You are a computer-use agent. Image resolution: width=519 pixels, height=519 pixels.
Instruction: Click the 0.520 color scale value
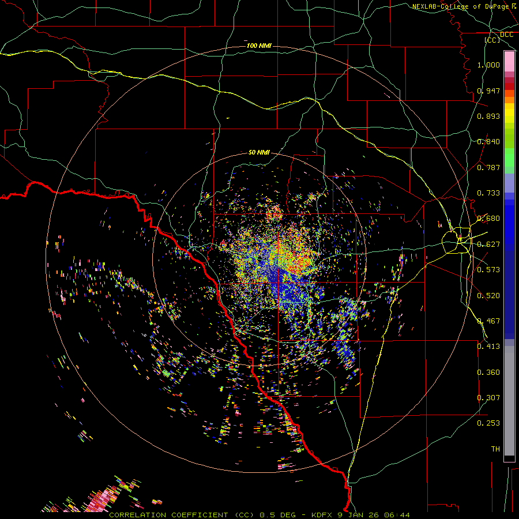[488, 296]
